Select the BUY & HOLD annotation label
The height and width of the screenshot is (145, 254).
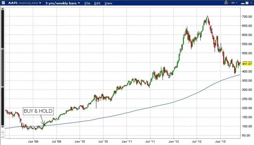pos(38,111)
